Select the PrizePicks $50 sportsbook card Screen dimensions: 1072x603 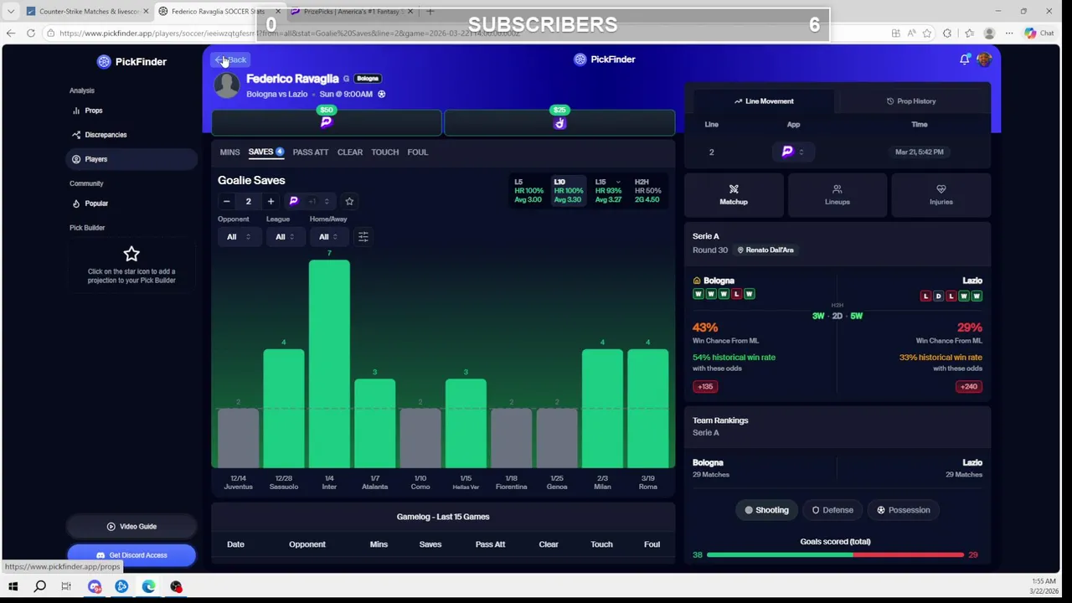[x=327, y=122]
